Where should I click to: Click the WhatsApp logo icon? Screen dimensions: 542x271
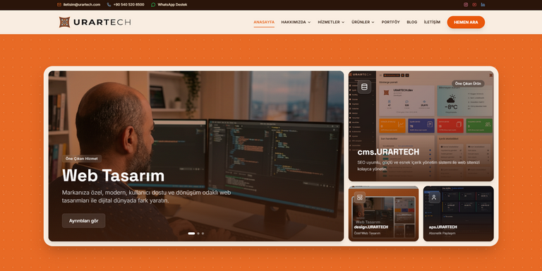tap(153, 4)
